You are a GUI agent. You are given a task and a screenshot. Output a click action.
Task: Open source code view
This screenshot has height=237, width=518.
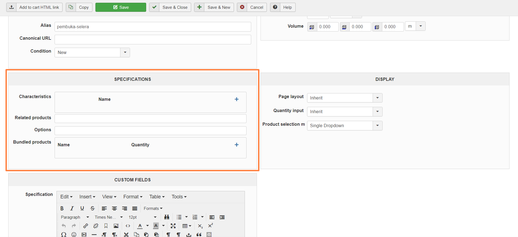(x=128, y=226)
